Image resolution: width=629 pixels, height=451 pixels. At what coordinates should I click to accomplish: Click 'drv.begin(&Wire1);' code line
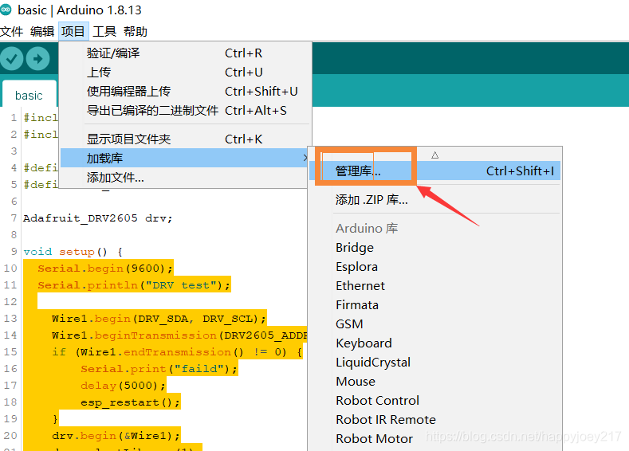click(x=116, y=436)
